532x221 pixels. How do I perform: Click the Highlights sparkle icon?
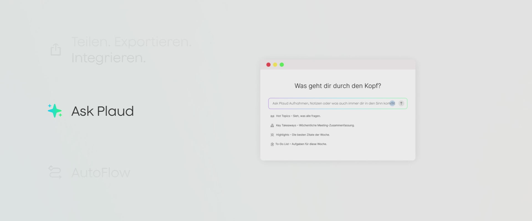point(272,135)
